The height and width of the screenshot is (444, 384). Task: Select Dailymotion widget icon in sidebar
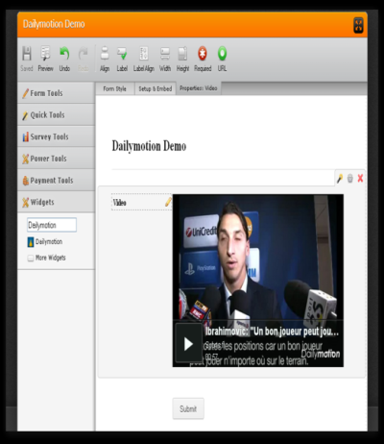point(31,242)
